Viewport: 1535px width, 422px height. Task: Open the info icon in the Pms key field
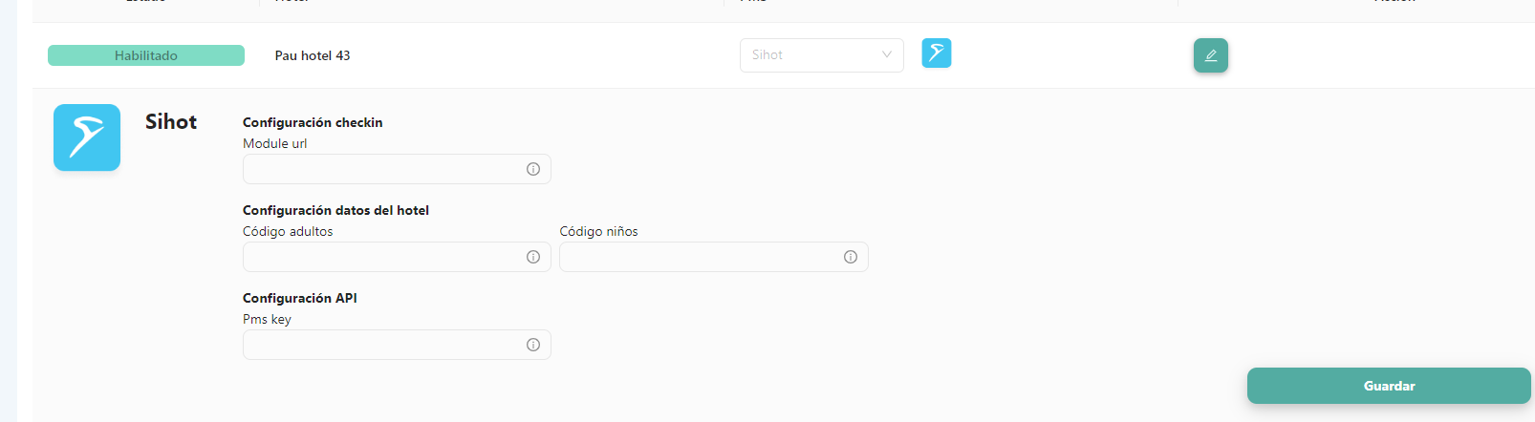pyautogui.click(x=533, y=345)
